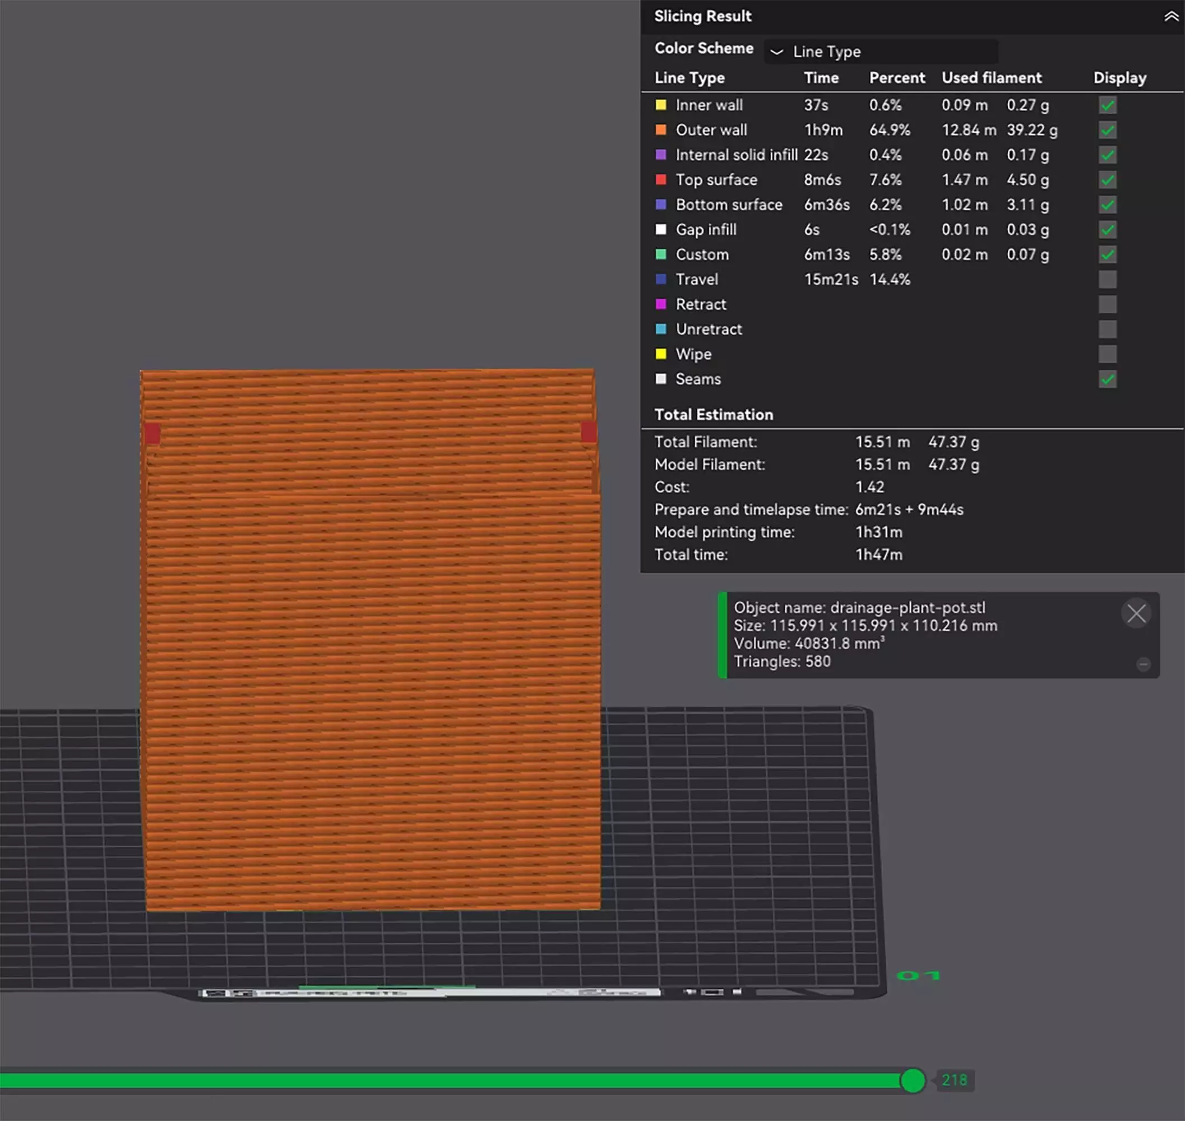Click the dropdown arrow beside Line Type
Viewport: 1185px width, 1121px height.
pos(776,52)
